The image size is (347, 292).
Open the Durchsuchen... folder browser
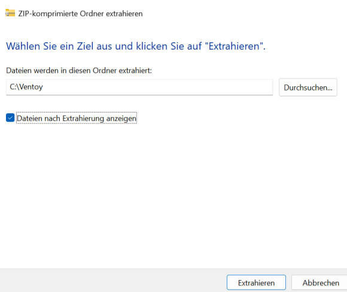coord(308,87)
